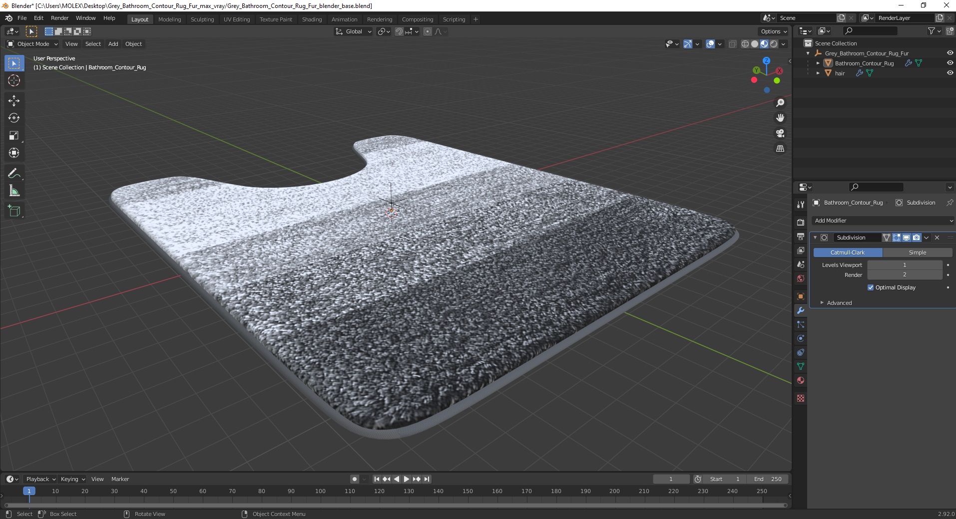Toggle camera view icon
The height and width of the screenshot is (519, 956).
click(x=780, y=133)
